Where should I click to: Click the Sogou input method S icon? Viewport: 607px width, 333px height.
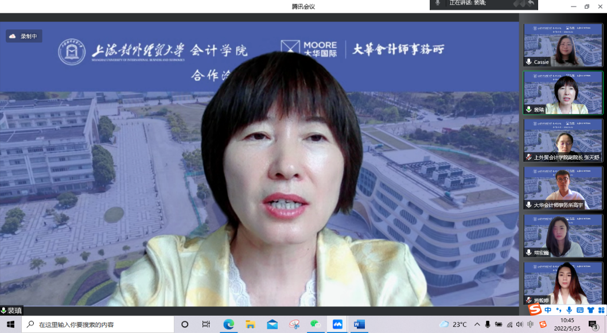pos(535,310)
